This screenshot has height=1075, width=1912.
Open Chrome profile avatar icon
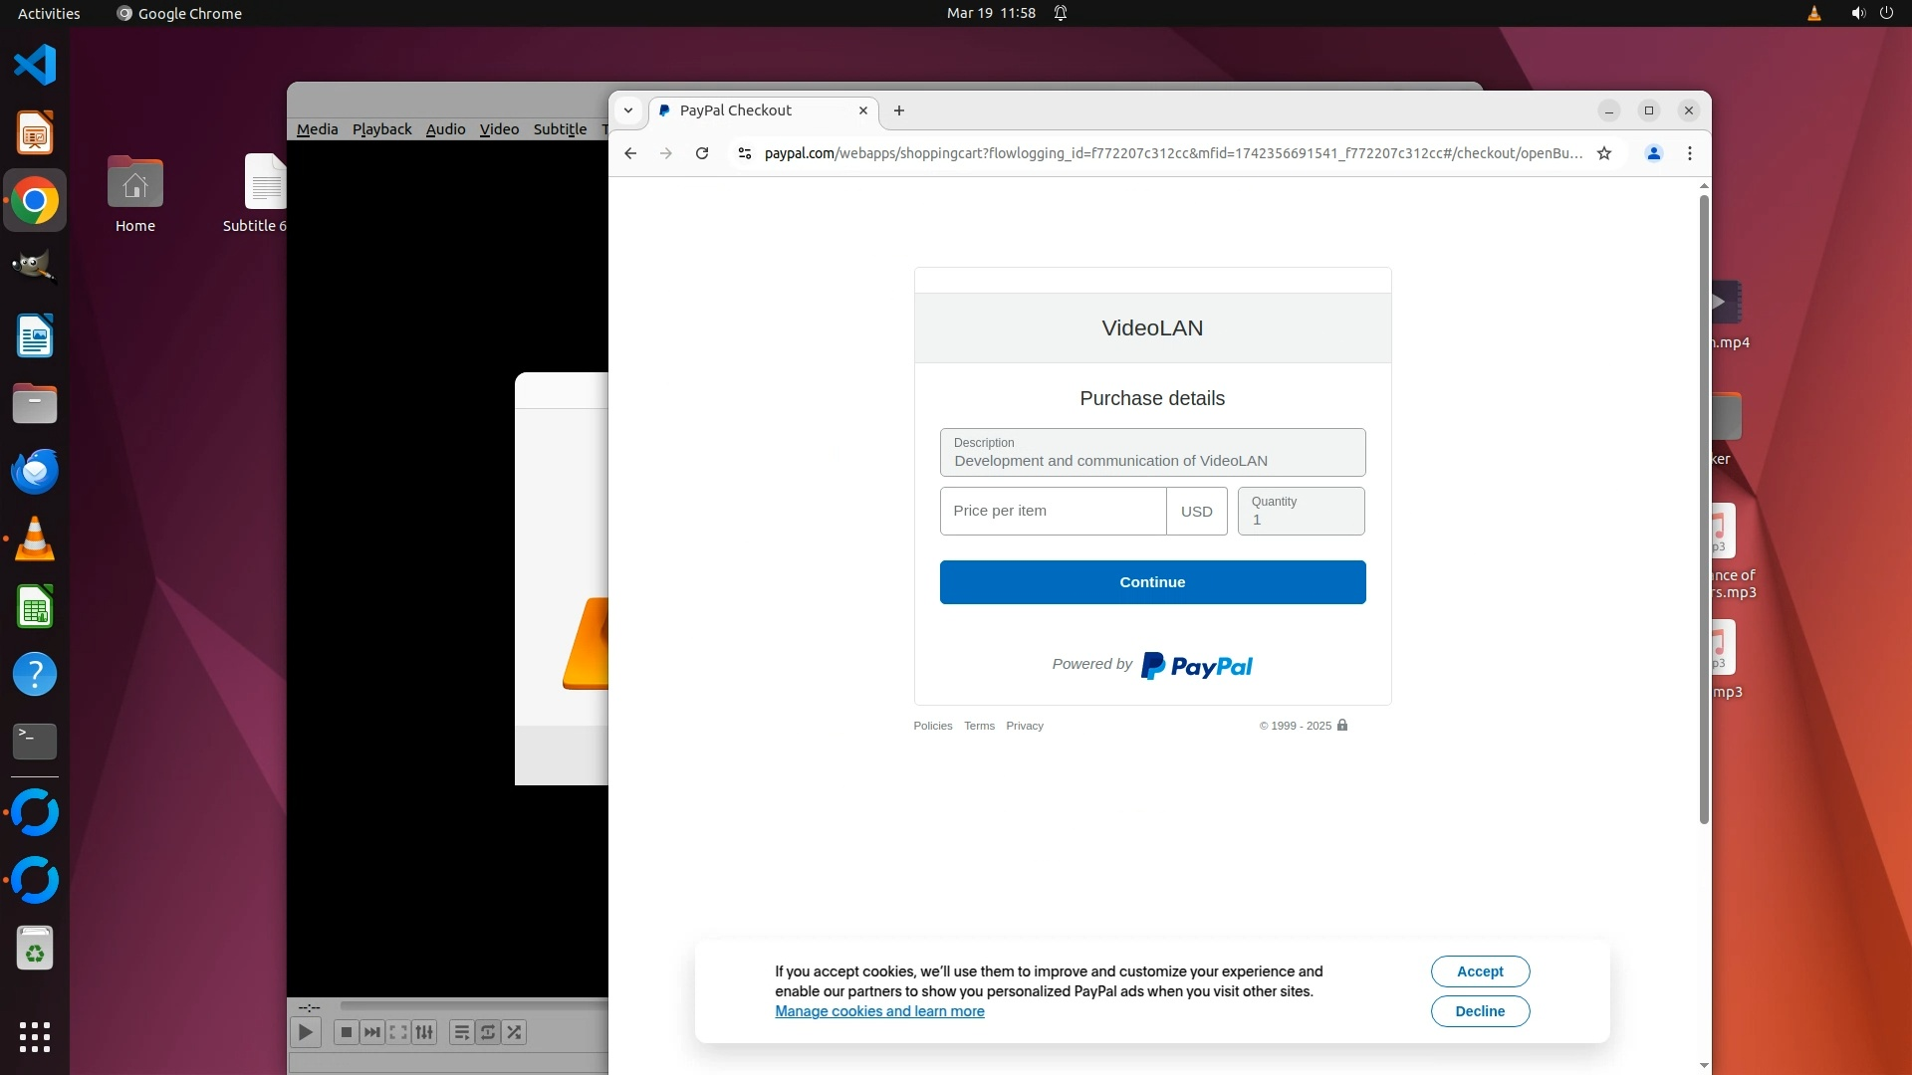[x=1653, y=153]
